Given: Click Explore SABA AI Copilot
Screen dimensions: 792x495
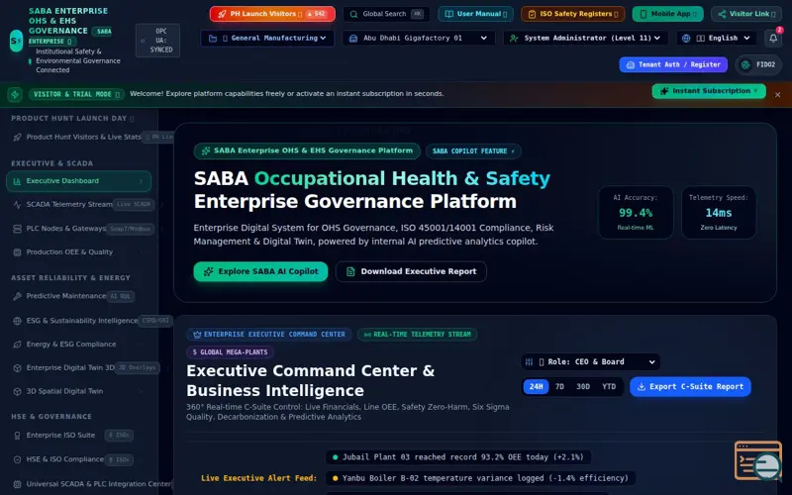Looking at the screenshot, I should pyautogui.click(x=260, y=271).
